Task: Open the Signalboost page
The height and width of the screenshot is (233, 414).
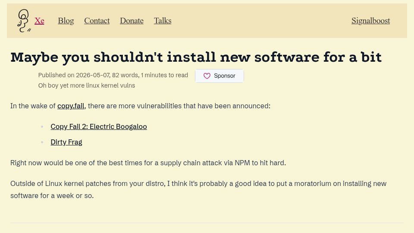Action: (x=371, y=21)
